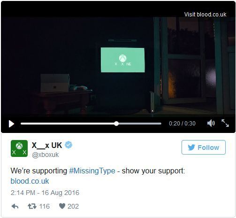Expand the video to fullscreen
Viewport: 236px width, 218px height.
[x=225, y=123]
